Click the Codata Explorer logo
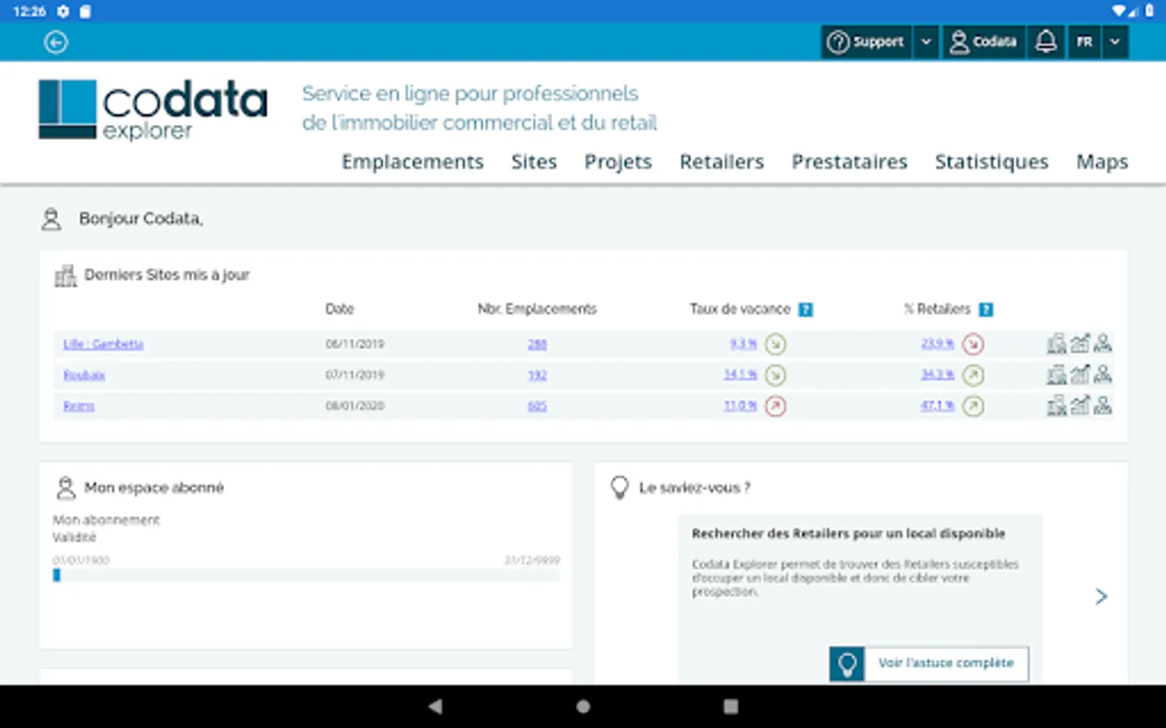1166x728 pixels. coord(153,109)
